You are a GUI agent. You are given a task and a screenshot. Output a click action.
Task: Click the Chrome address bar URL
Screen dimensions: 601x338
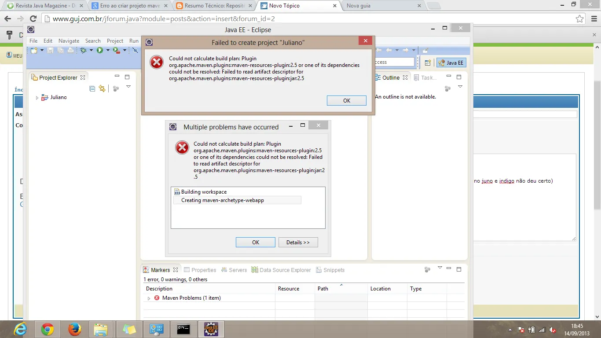coord(164,19)
